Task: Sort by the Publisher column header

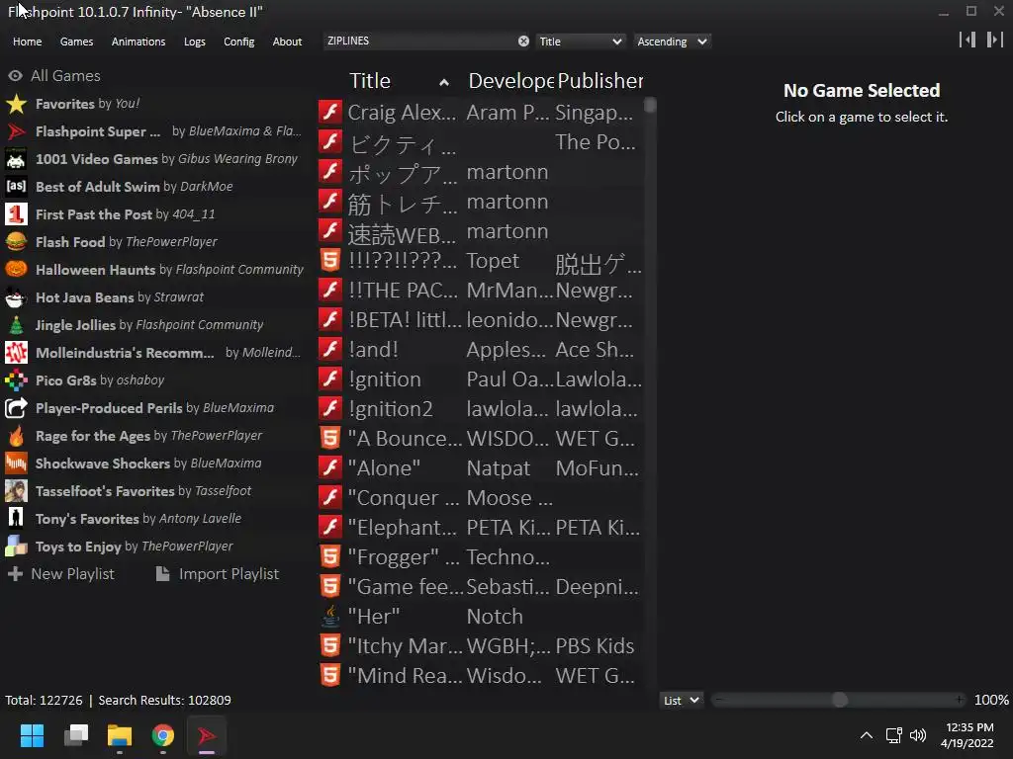Action: tap(599, 81)
